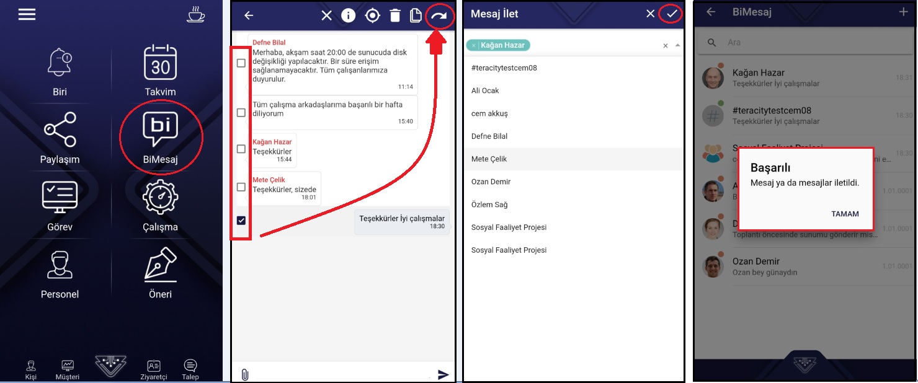Image resolution: width=918 pixels, height=383 pixels.
Task: Switch to the Müşteri bottom tab
Action: point(67,369)
